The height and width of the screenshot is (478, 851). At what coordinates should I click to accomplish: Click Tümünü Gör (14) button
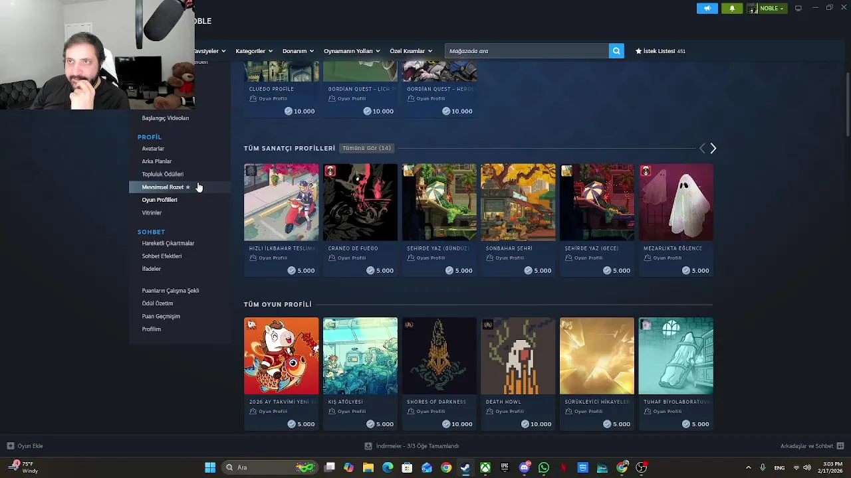point(366,148)
